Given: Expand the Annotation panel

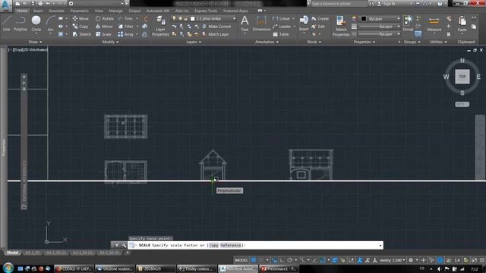Looking at the screenshot, I should [x=267, y=42].
